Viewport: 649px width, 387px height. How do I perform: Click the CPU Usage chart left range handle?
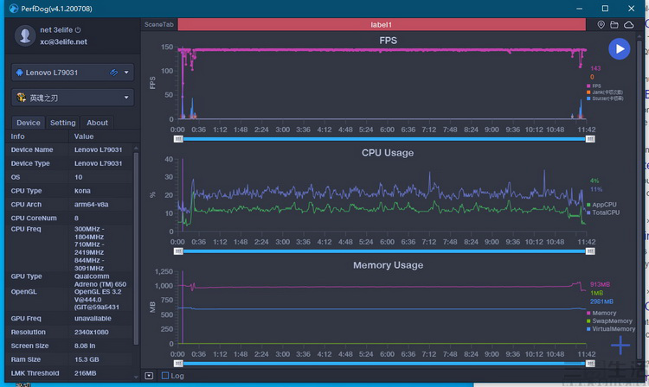pyautogui.click(x=178, y=251)
